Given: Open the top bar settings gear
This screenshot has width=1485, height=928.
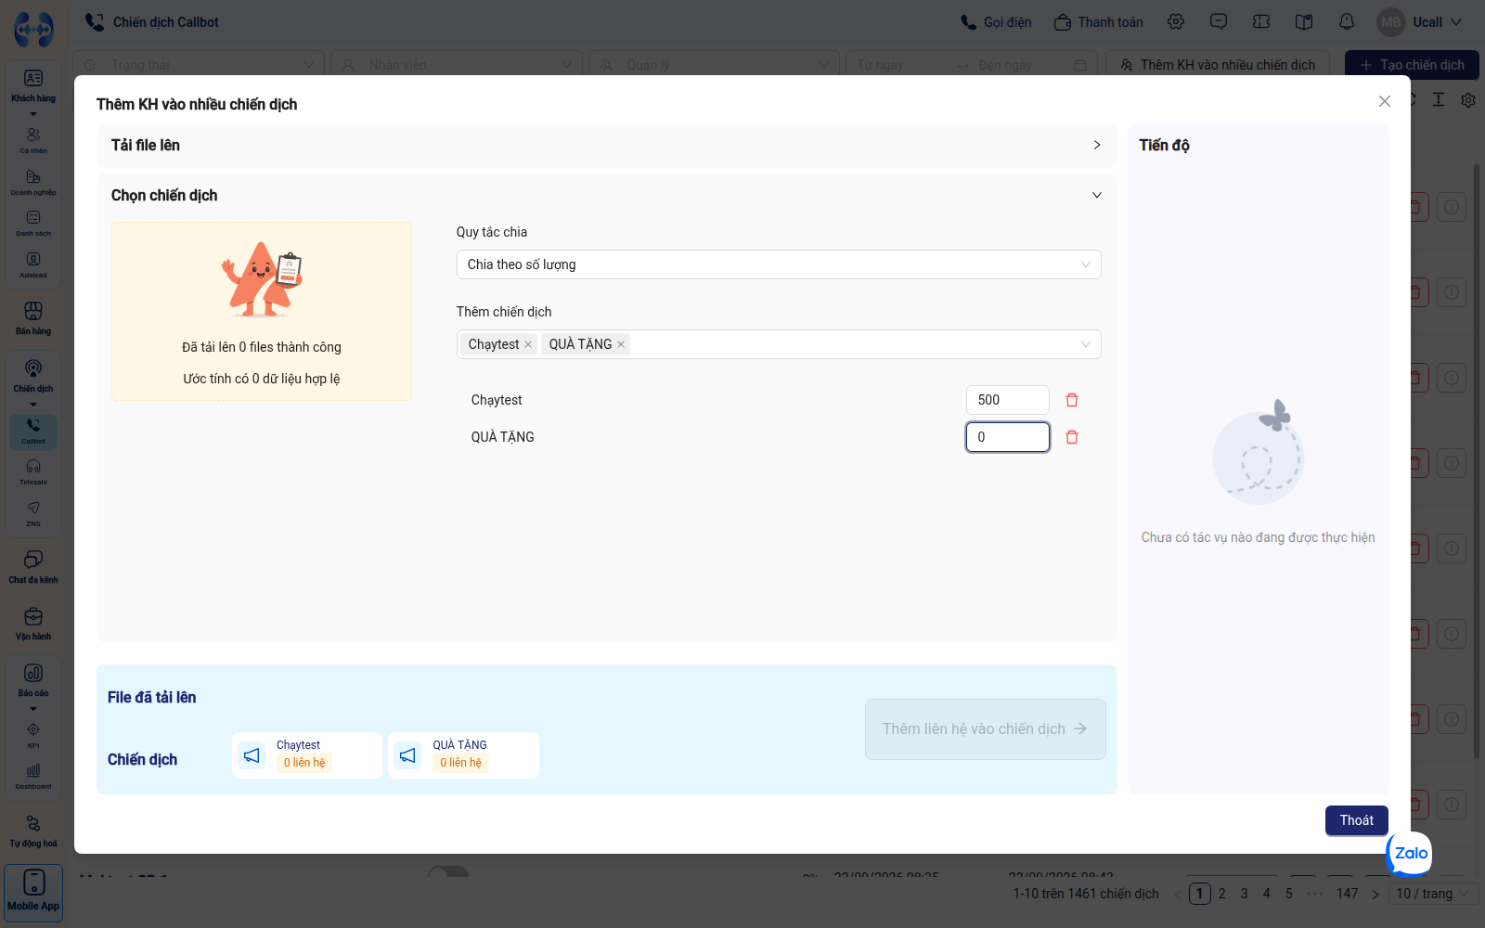Looking at the screenshot, I should pyautogui.click(x=1176, y=21).
